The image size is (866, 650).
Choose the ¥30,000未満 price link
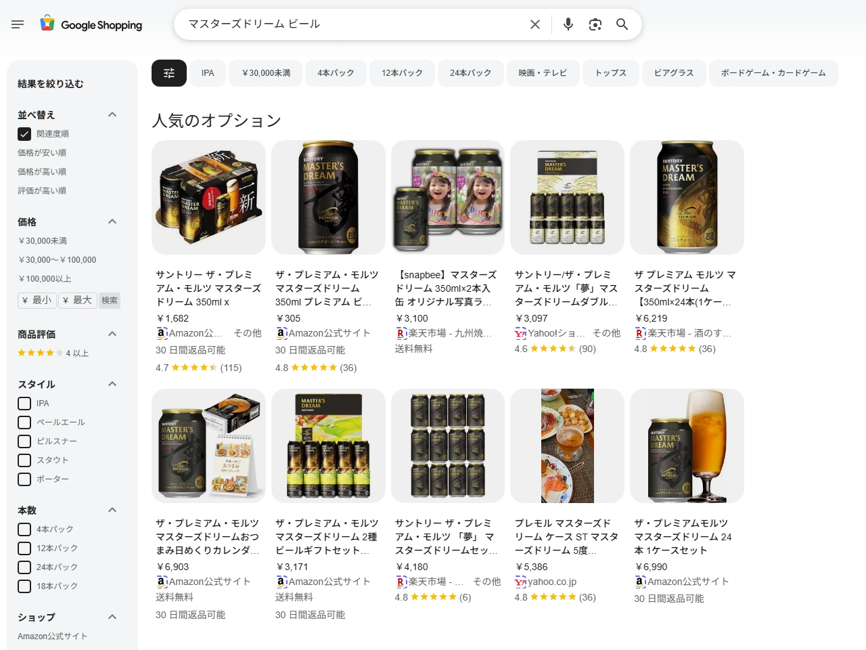click(42, 241)
